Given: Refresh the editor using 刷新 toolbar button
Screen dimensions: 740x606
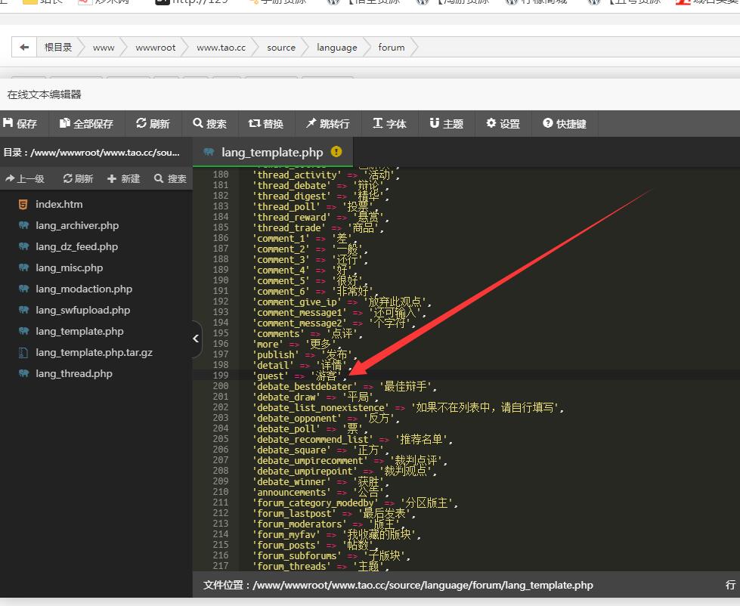Looking at the screenshot, I should [153, 124].
